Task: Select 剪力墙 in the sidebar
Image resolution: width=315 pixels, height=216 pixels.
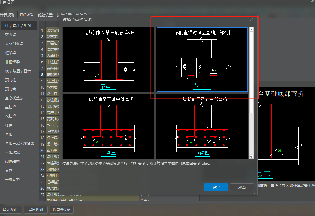Action: pyautogui.click(x=19, y=35)
